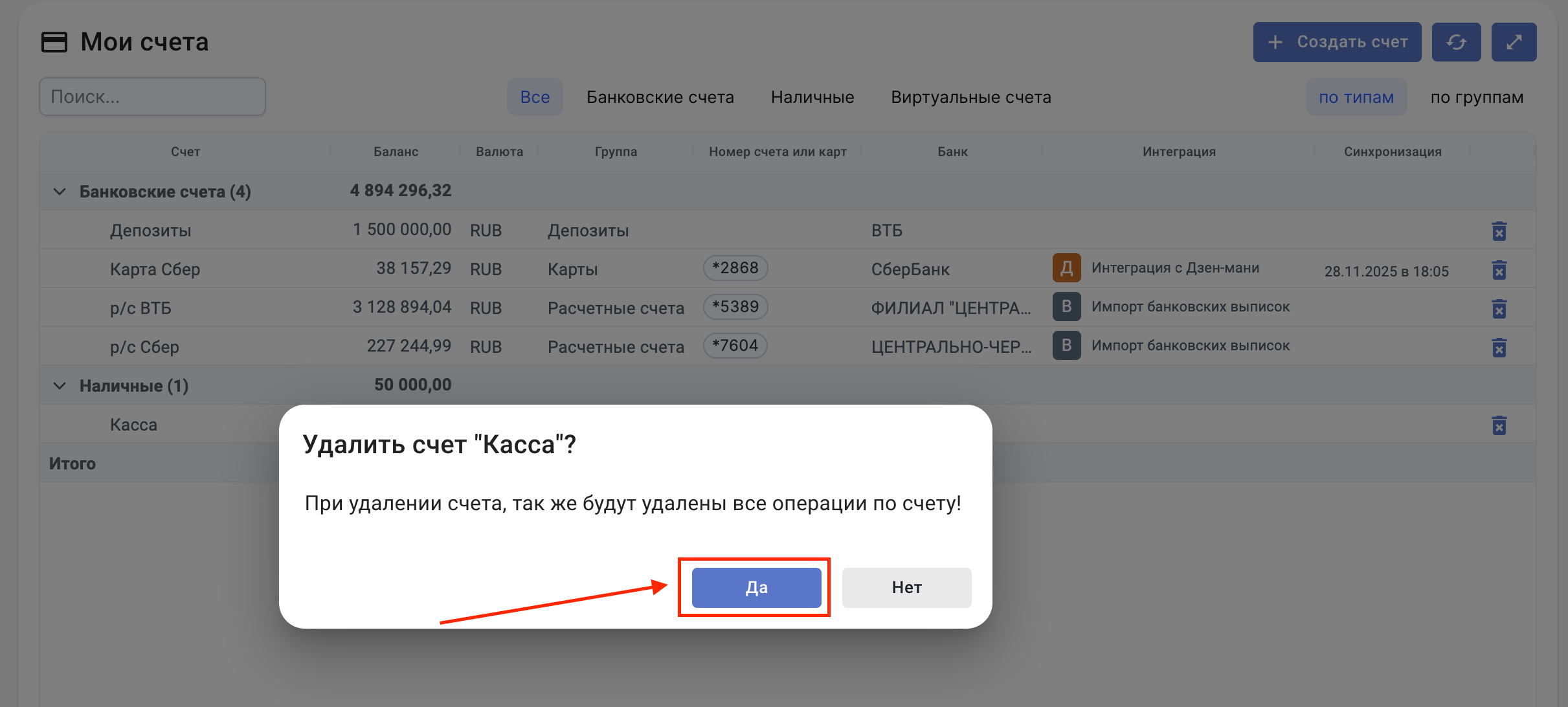
Task: Click the refresh accounts icon button
Action: coord(1456,42)
